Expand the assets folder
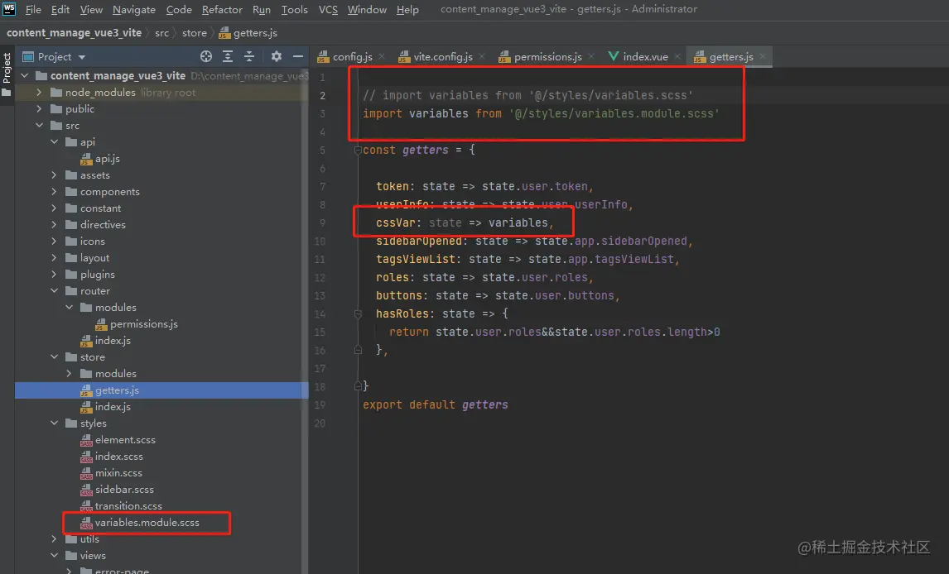This screenshot has height=574, width=949. click(x=55, y=175)
